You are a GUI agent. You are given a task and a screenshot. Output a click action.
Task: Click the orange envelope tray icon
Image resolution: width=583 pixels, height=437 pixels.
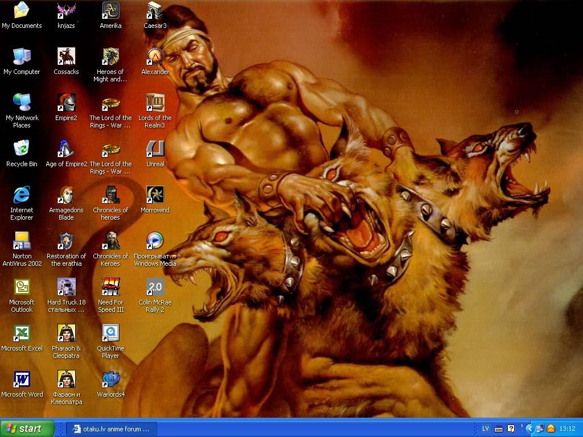(x=551, y=429)
